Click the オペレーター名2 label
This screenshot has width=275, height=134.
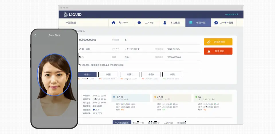164,99
